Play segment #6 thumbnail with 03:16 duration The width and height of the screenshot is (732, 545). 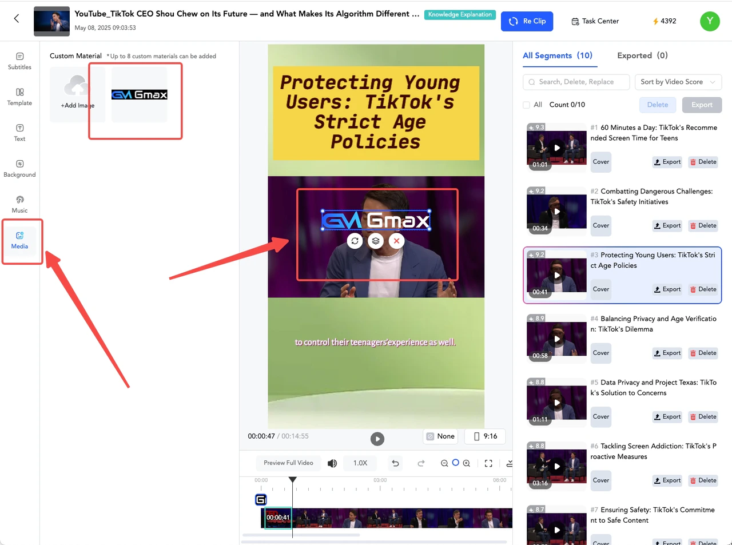coord(556,466)
